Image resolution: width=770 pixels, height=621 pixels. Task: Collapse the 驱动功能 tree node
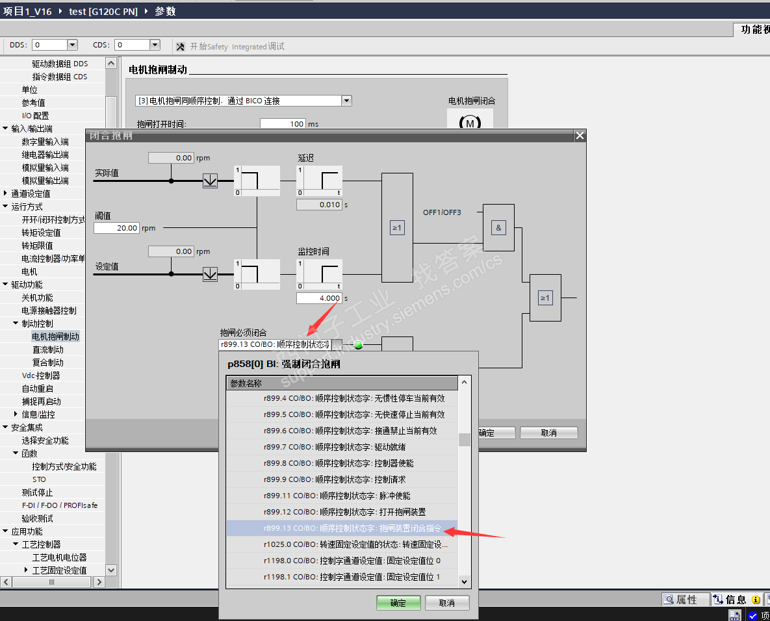coord(5,285)
